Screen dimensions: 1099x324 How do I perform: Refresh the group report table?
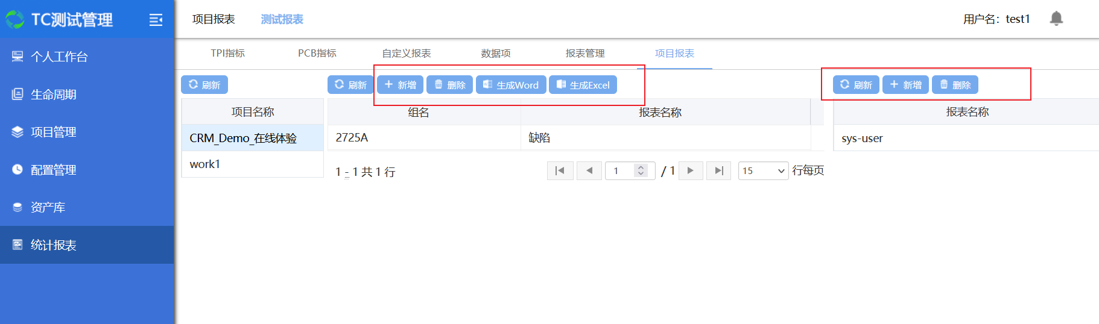351,85
